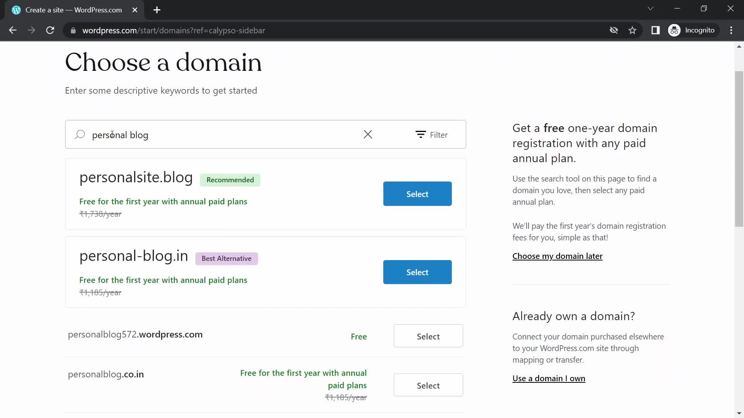
Task: Bookmark this page via the star icon
Action: click(x=633, y=30)
